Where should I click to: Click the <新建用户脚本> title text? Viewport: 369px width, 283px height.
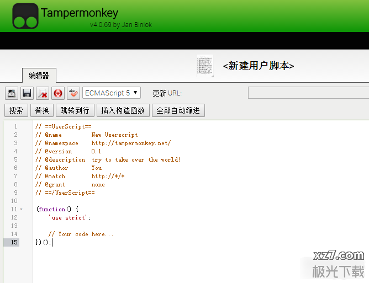(259, 66)
